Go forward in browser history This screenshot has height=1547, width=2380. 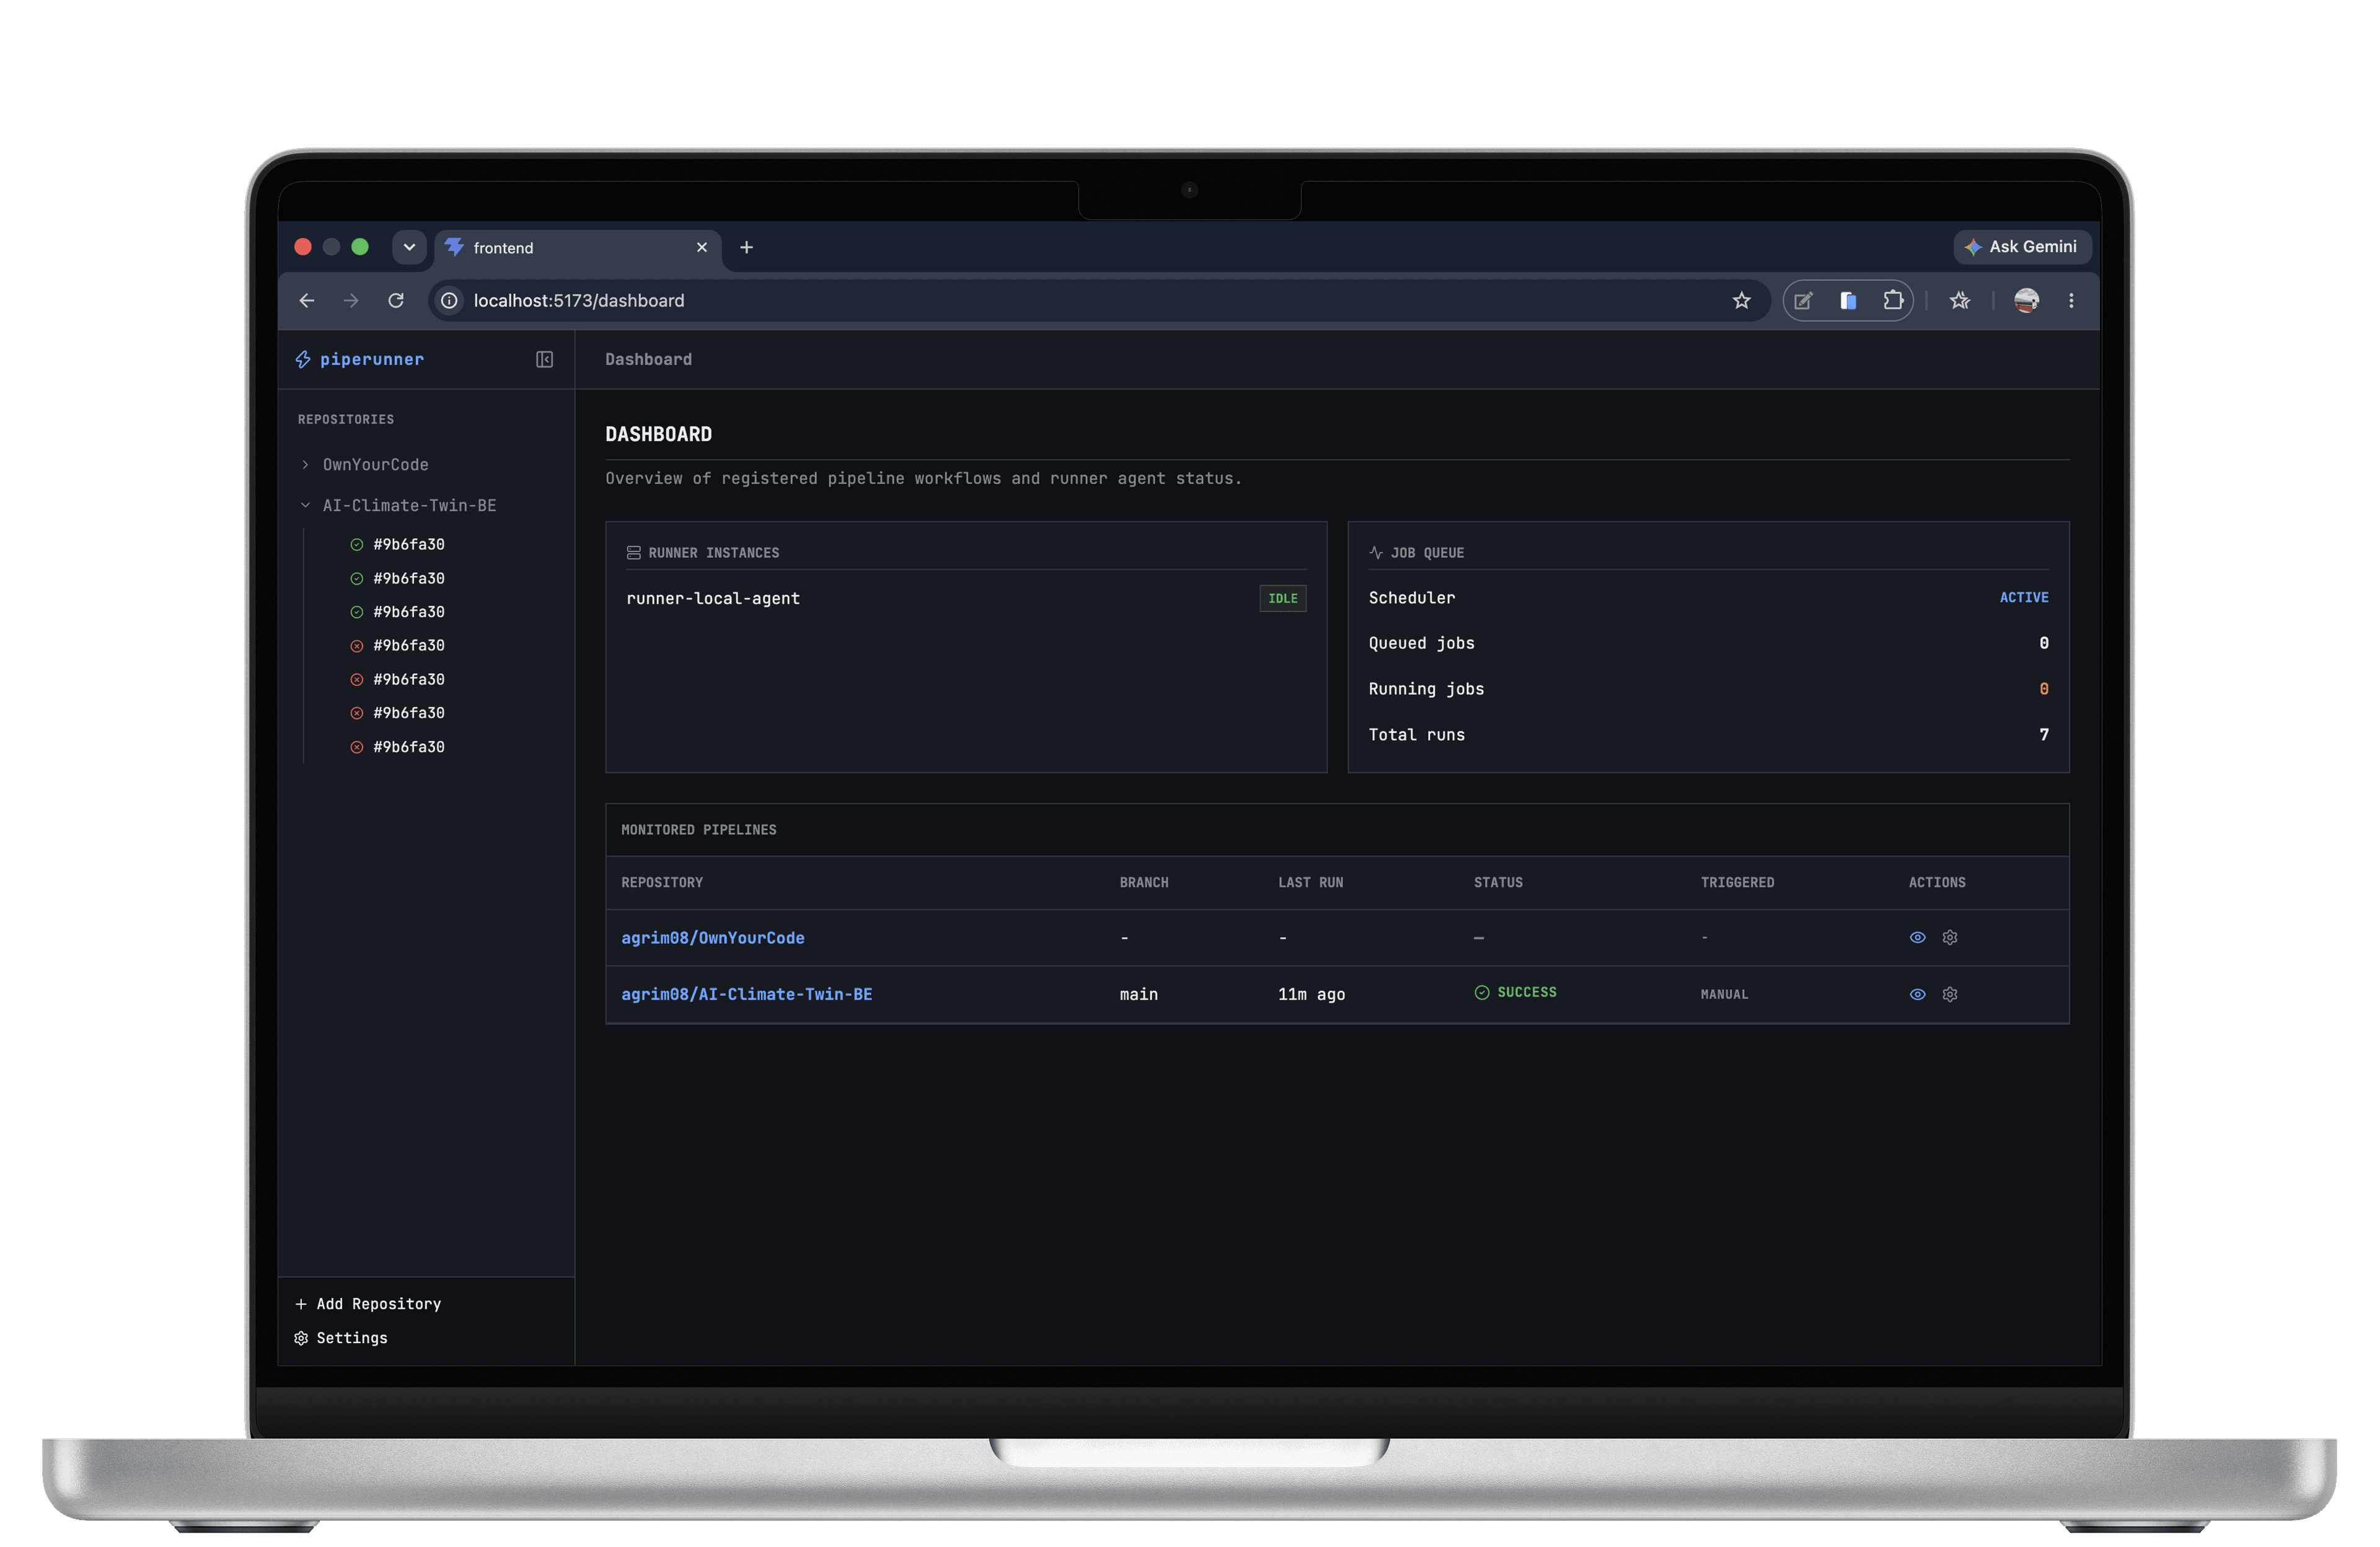(x=351, y=301)
